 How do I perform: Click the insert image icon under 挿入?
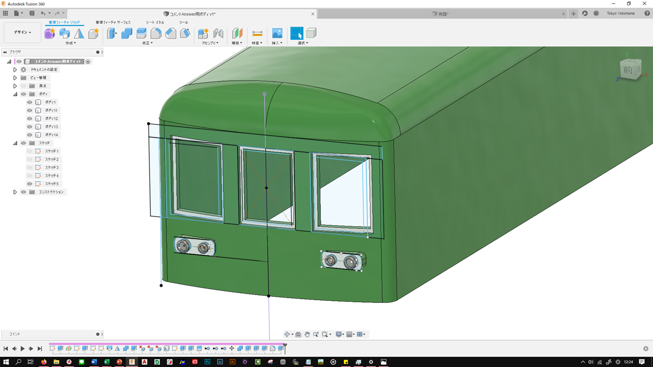tap(277, 34)
